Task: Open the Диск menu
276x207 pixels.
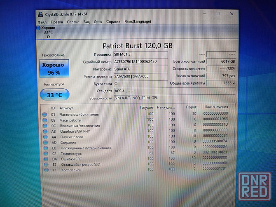Action: 98,22
